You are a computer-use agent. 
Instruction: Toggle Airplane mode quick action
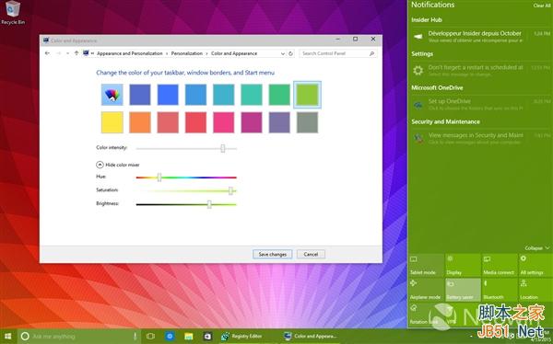coord(426,290)
